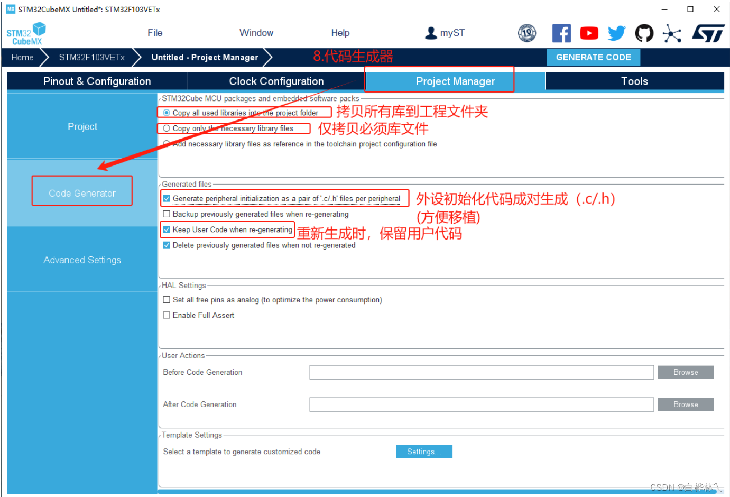Enable Set all free pins as analog

pos(167,299)
